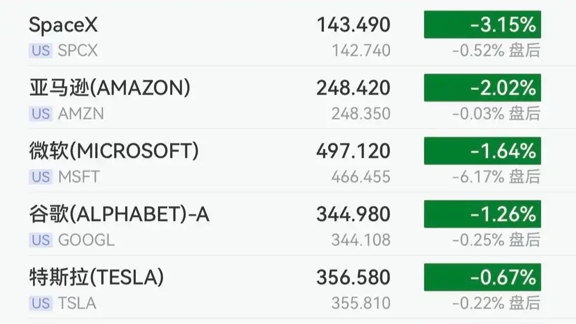Select the GOOGL ticker symbol text
576x324 pixels.
[87, 240]
